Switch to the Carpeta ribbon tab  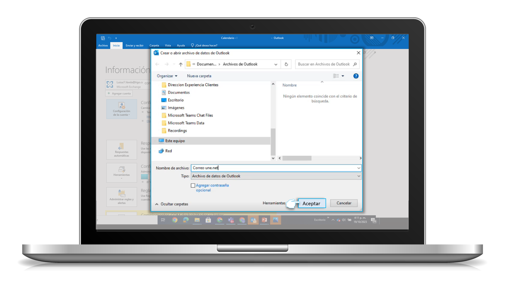[x=154, y=45]
